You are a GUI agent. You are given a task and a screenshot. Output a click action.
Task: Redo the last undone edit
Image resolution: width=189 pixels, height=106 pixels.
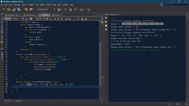point(31,9)
